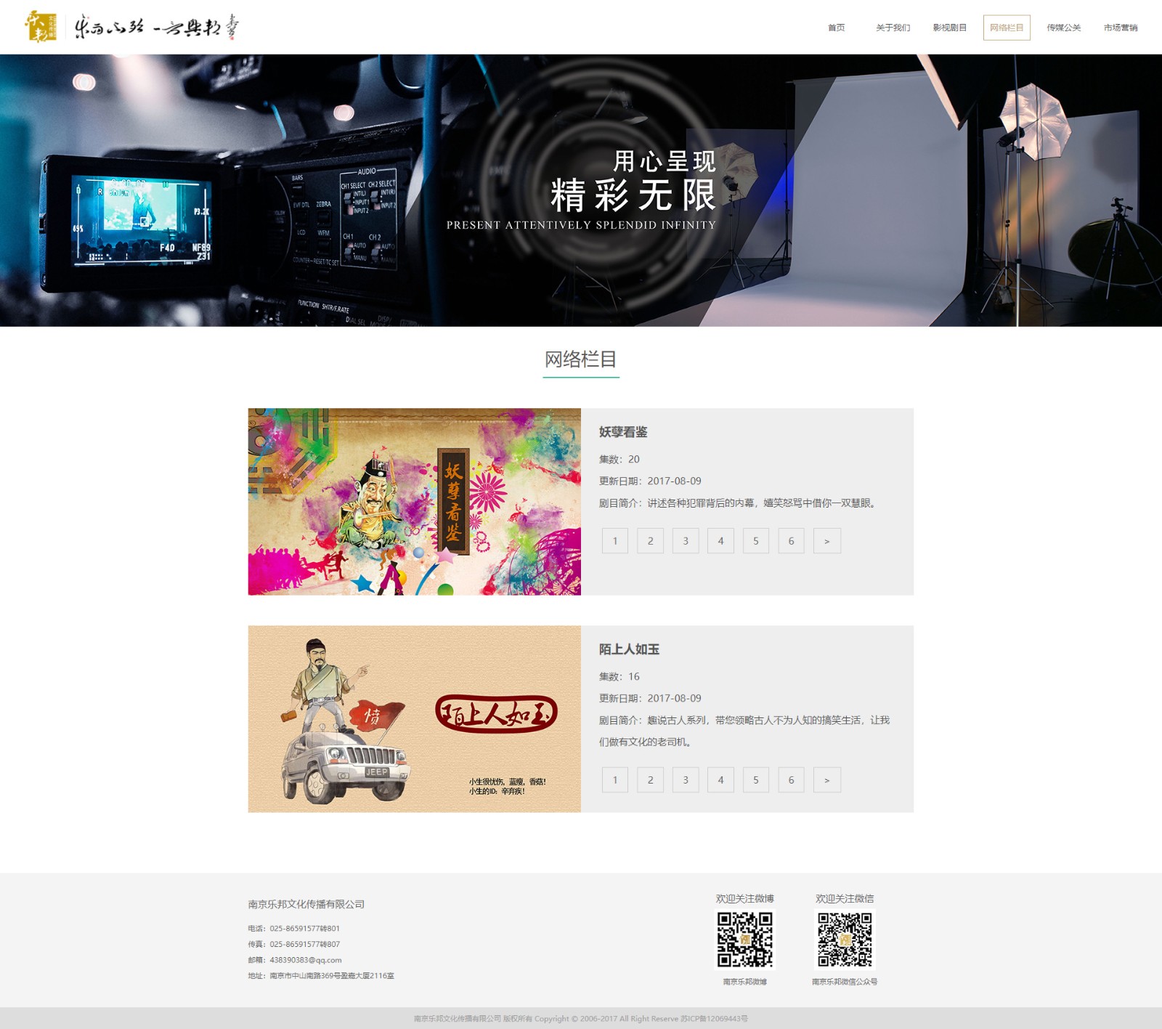Viewport: 1162px width, 1029px height.
Task: Select episode 3 of 陌上人如玉
Action: pyautogui.click(x=686, y=780)
